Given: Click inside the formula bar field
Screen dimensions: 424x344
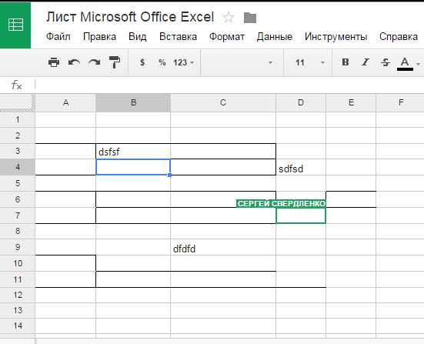Looking at the screenshot, I should (229, 85).
